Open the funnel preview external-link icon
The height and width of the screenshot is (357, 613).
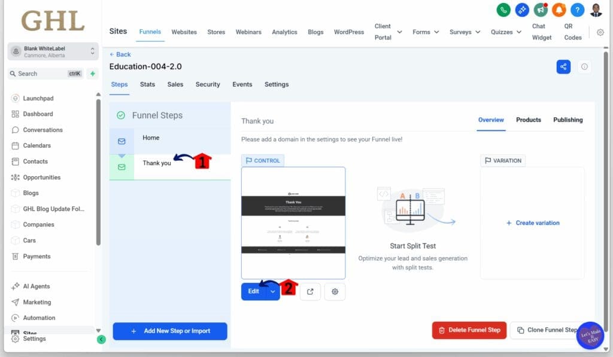[x=310, y=291]
